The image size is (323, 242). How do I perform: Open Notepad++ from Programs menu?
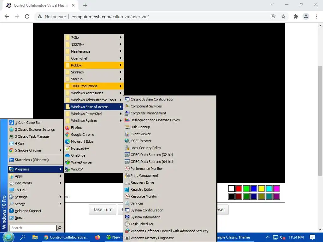(94, 148)
